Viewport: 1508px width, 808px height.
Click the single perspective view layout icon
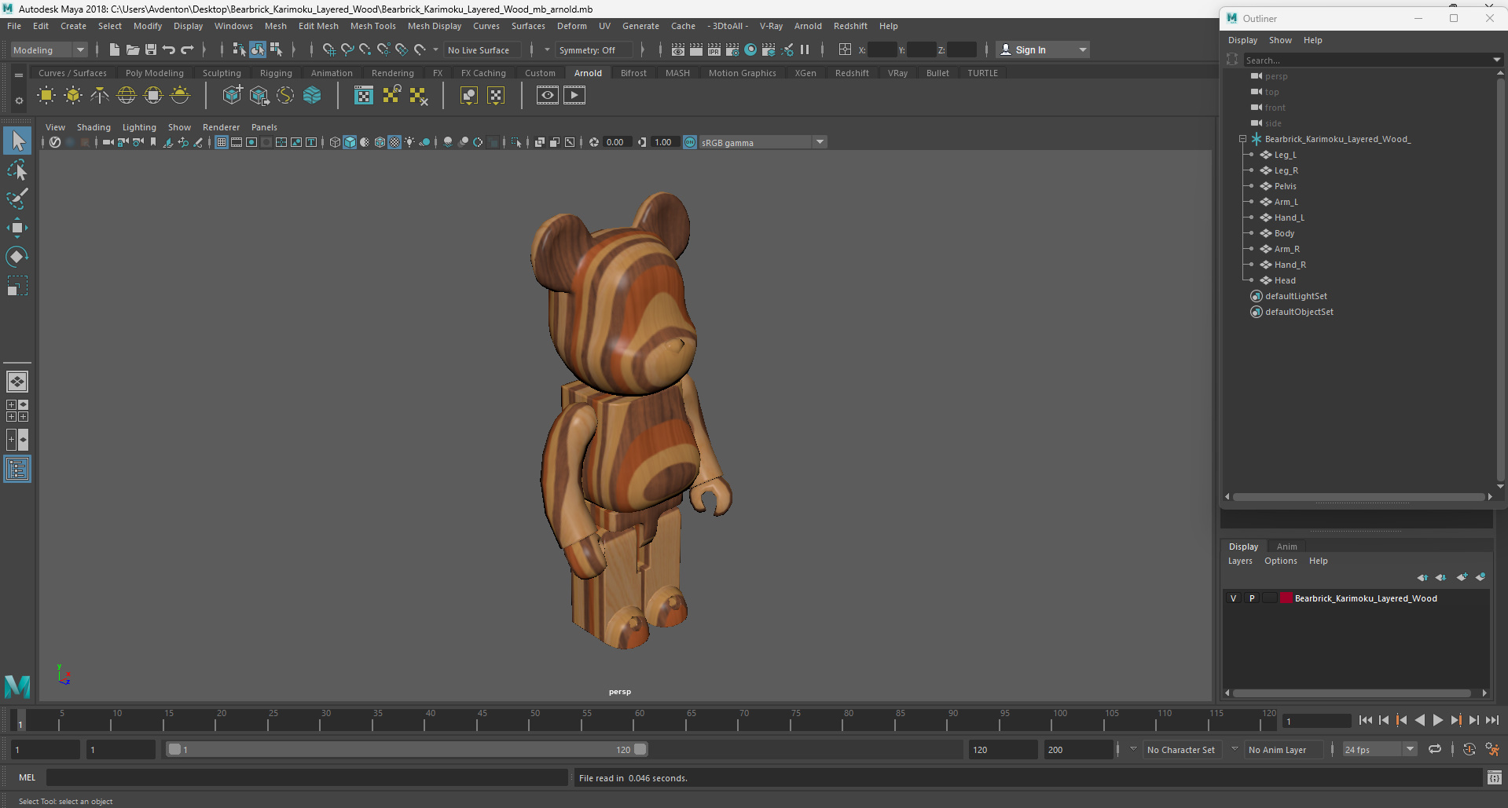pos(17,382)
